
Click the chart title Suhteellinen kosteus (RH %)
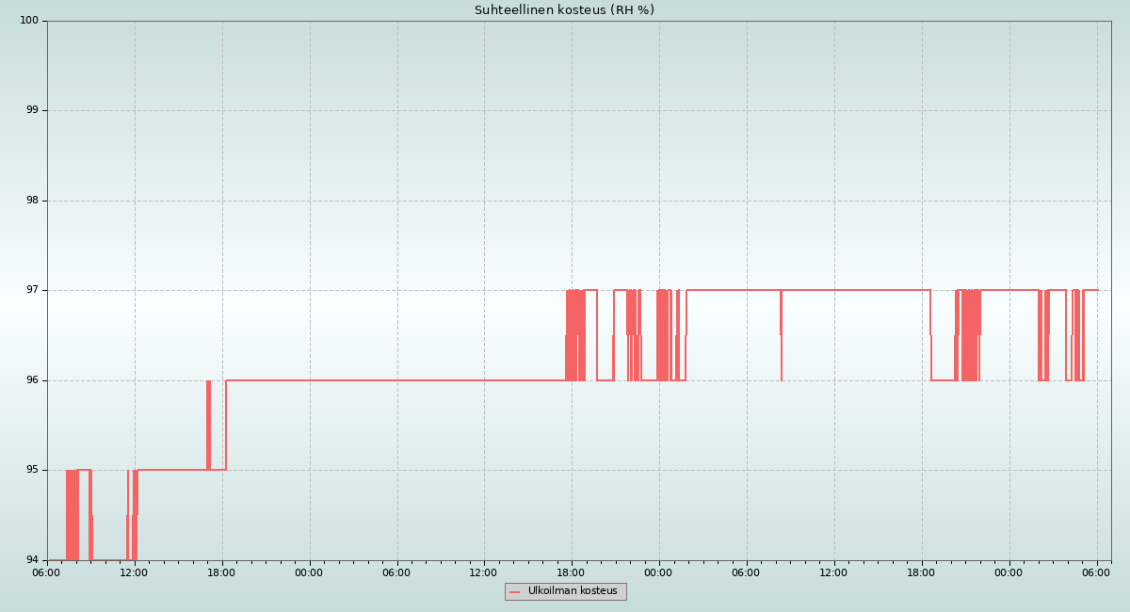[564, 10]
